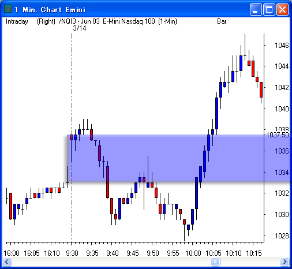The width and height of the screenshot is (292, 269).
Task: Click the 1046 price axis label
Action: (x=282, y=46)
